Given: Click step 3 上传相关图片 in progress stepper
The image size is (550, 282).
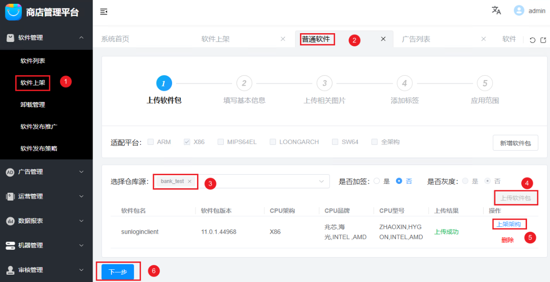Looking at the screenshot, I should click(x=324, y=83).
